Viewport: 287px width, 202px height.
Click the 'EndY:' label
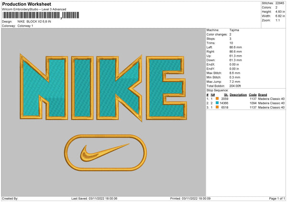click(x=210, y=69)
